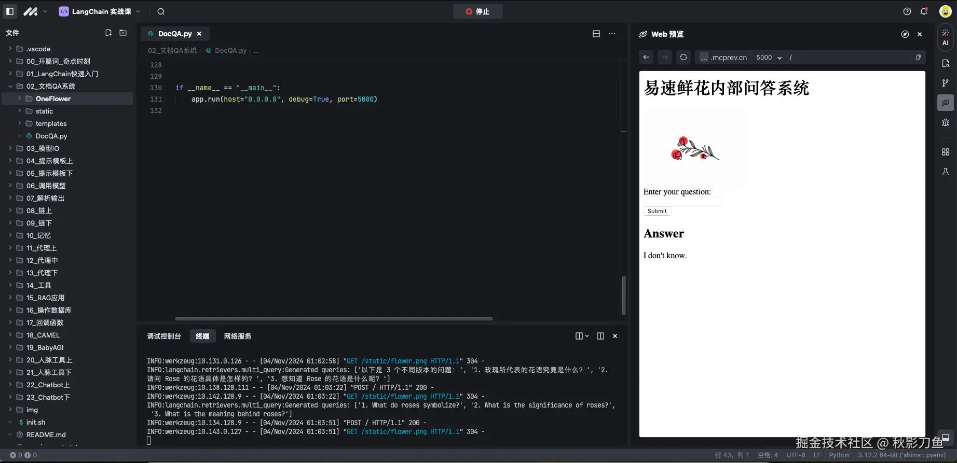Click the Submit button

pos(657,211)
